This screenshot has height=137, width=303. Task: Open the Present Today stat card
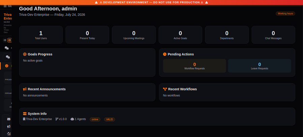(87, 35)
